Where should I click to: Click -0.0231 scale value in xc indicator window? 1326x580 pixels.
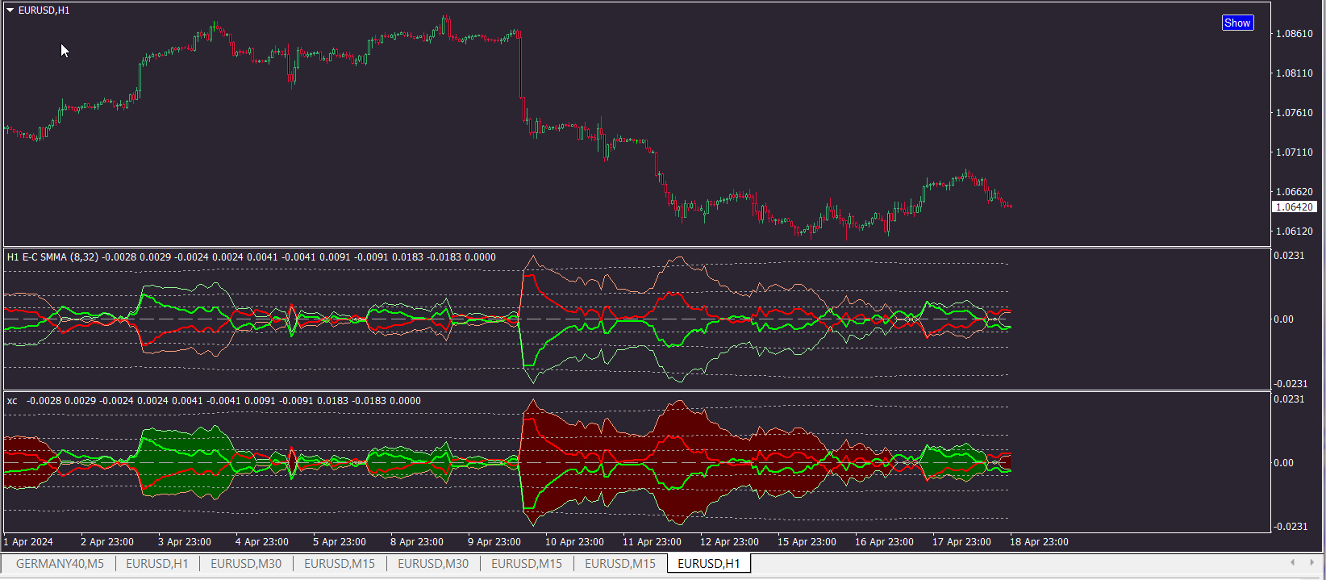(x=1289, y=527)
